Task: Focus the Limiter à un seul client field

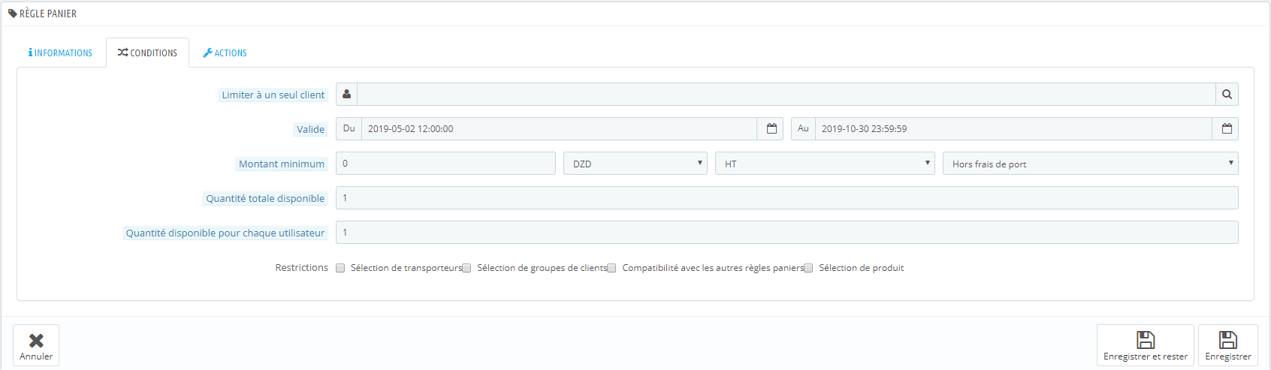Action: point(786,95)
